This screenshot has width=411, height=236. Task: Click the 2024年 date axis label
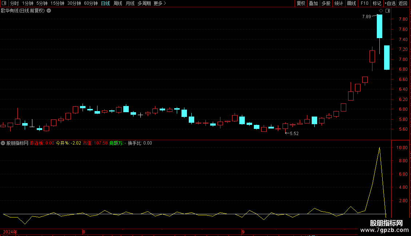10,232
